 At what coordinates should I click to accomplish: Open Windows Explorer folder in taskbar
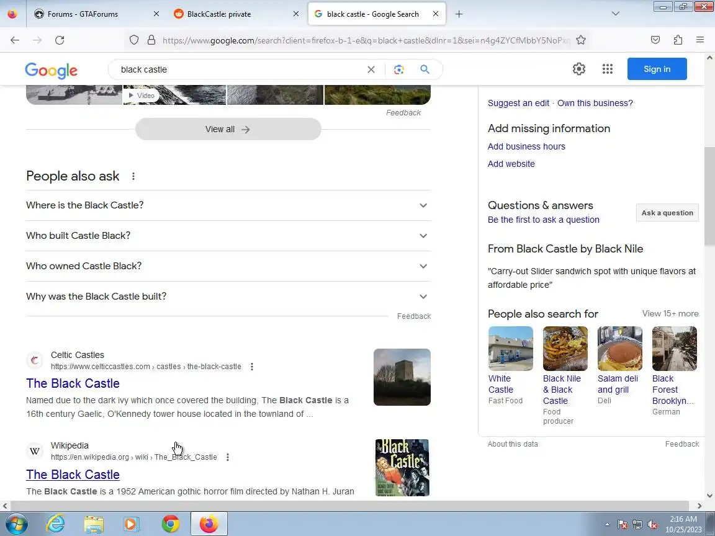click(x=94, y=524)
